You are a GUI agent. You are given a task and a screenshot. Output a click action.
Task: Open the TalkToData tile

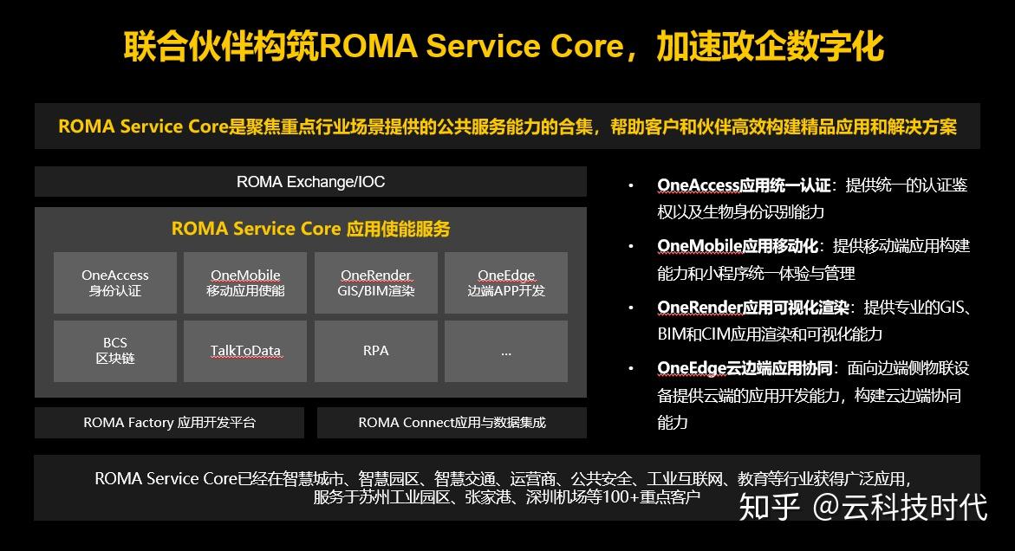tap(245, 351)
